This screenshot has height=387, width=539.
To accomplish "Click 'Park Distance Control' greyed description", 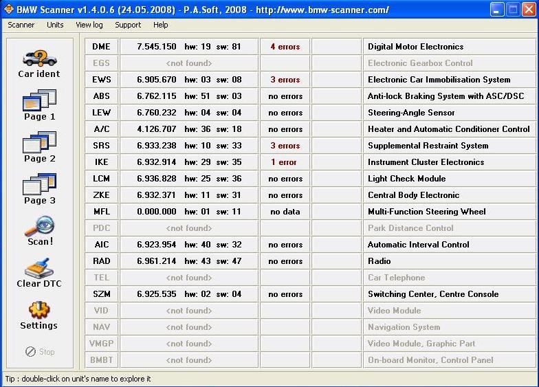I will tap(410, 228).
